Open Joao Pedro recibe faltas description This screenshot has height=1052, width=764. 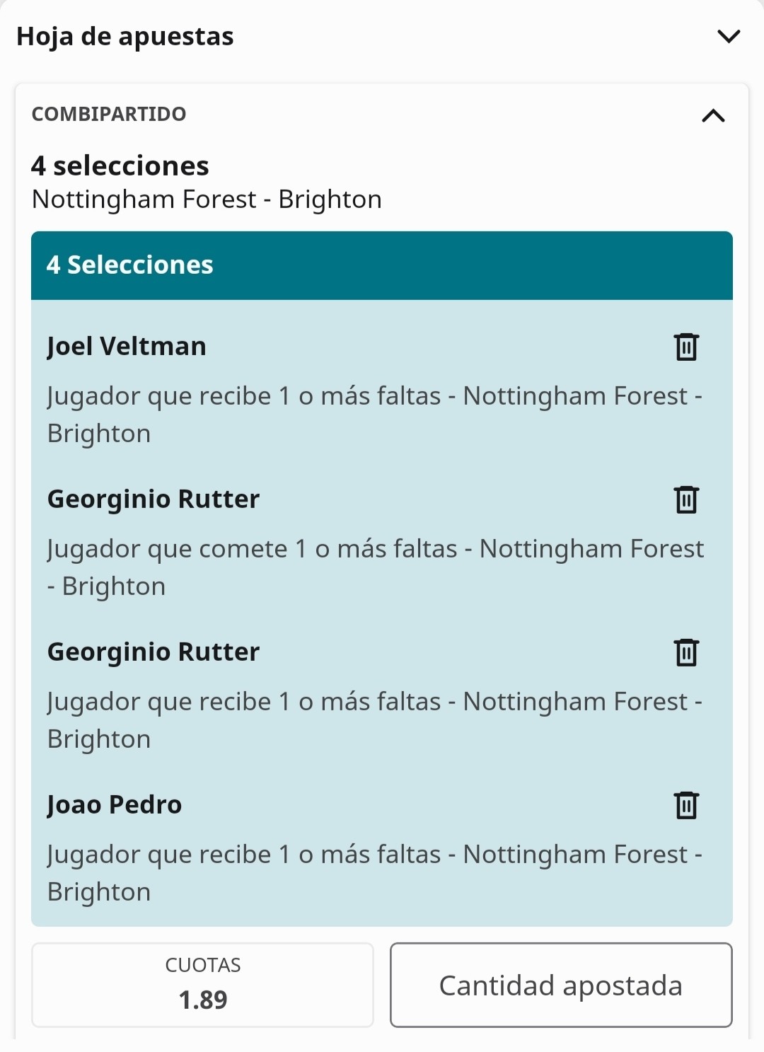pyautogui.click(x=375, y=873)
